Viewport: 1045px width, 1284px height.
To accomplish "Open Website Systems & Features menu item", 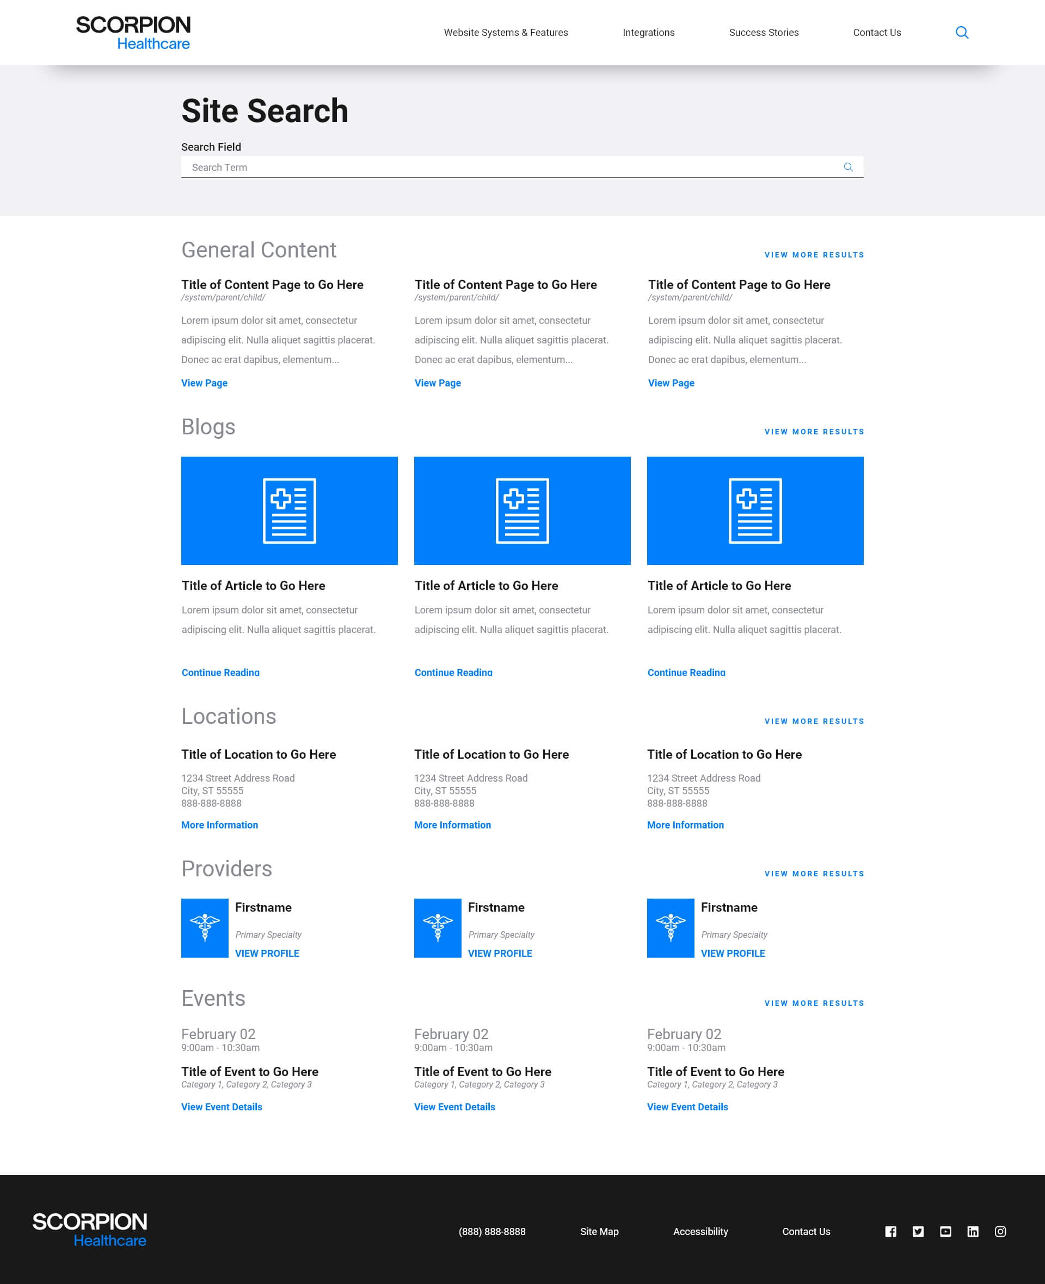I will 506,32.
